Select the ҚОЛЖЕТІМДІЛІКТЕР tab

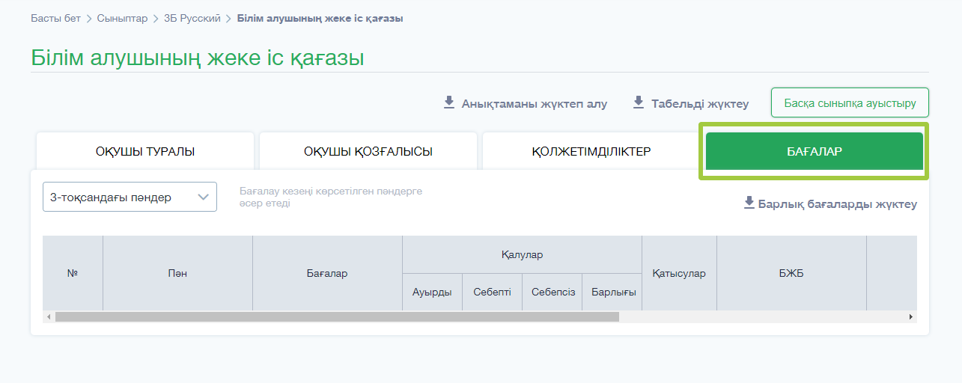[591, 152]
